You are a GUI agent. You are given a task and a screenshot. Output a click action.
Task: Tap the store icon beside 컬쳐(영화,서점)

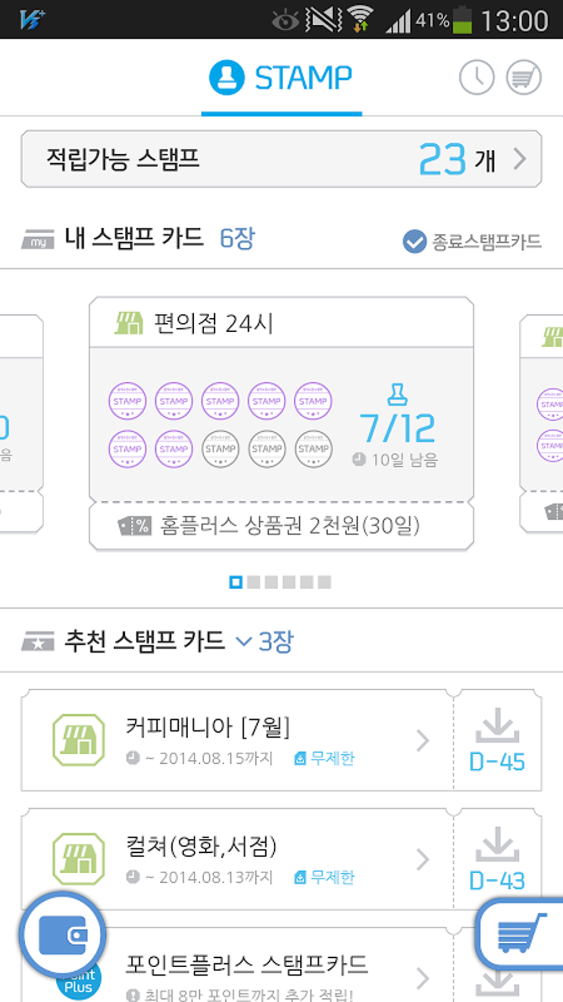(x=78, y=859)
